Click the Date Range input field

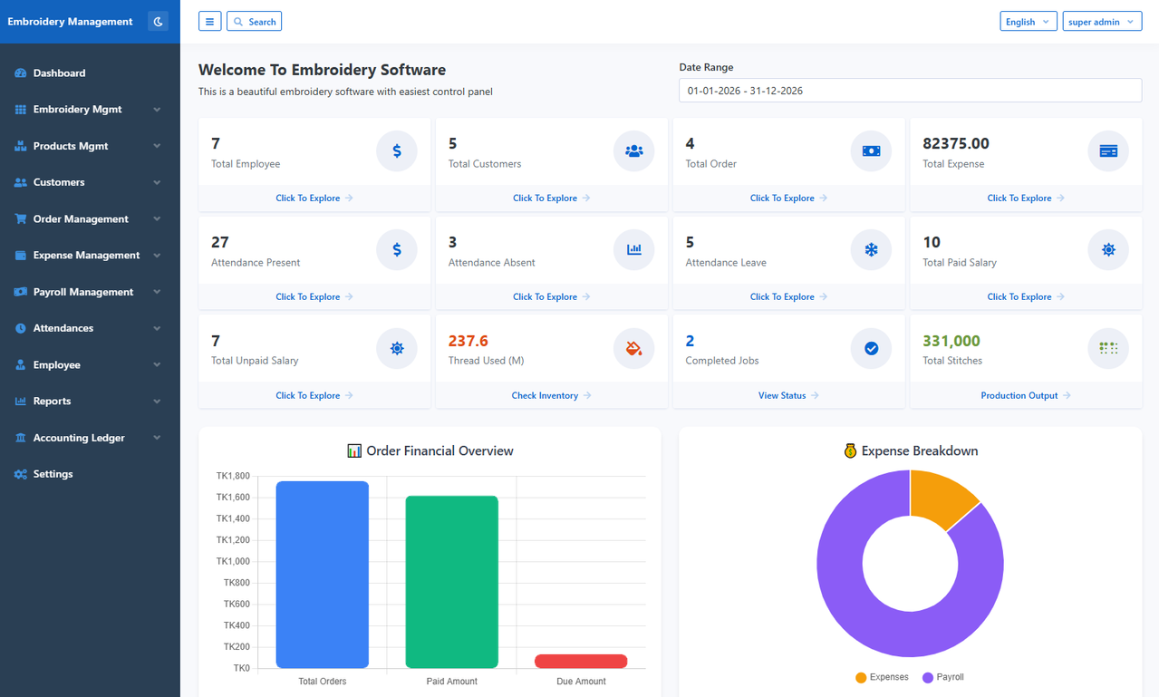(910, 91)
